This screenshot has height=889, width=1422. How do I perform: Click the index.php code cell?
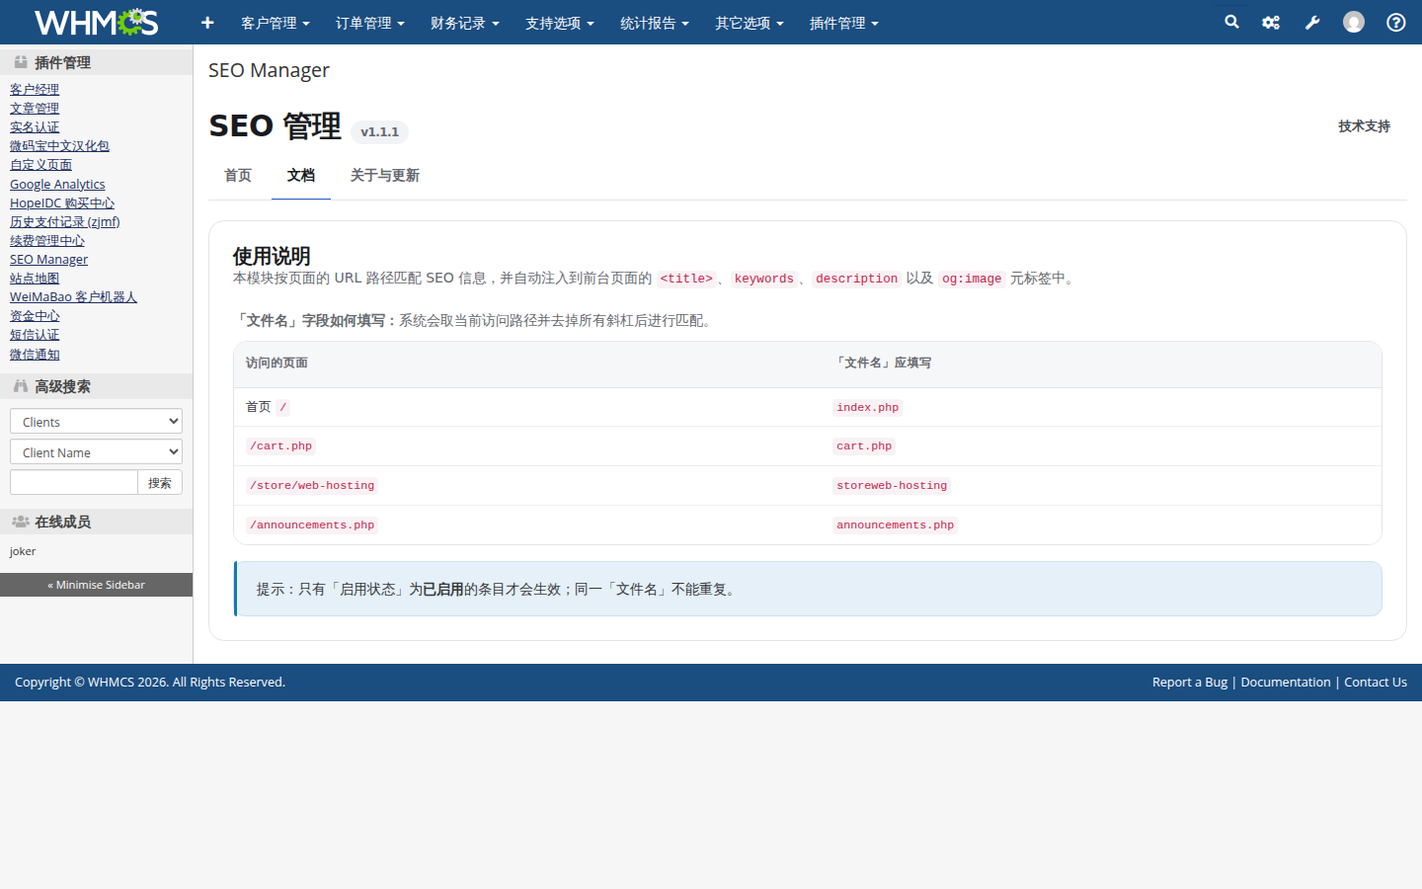[x=867, y=407]
